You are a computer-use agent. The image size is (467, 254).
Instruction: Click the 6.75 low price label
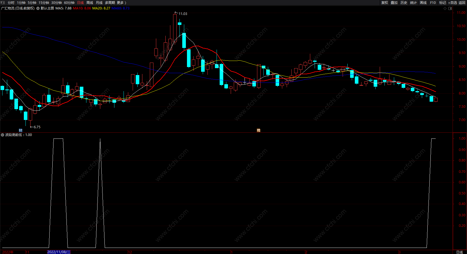coord(37,127)
